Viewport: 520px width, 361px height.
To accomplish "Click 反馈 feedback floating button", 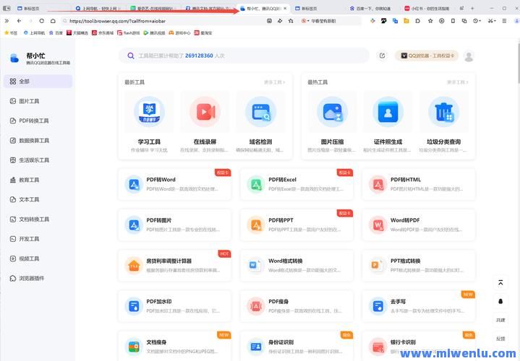I will click(x=500, y=339).
